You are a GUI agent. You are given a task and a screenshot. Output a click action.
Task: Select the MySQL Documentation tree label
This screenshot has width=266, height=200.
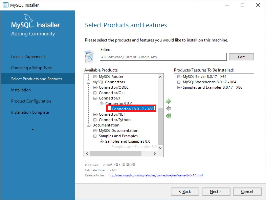(x=118, y=131)
